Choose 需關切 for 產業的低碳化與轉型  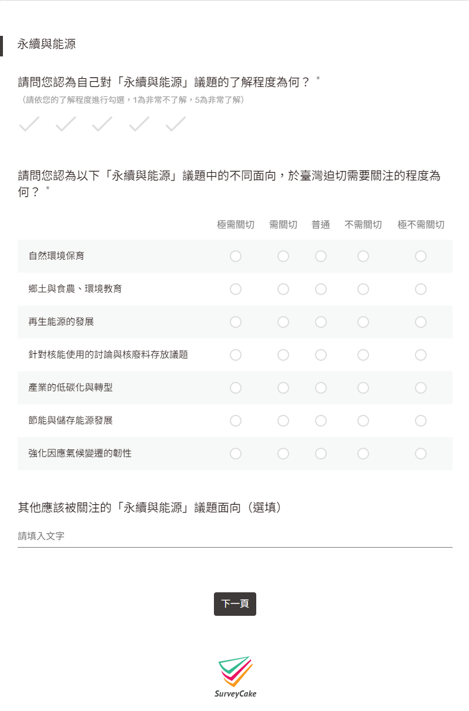[x=283, y=388]
